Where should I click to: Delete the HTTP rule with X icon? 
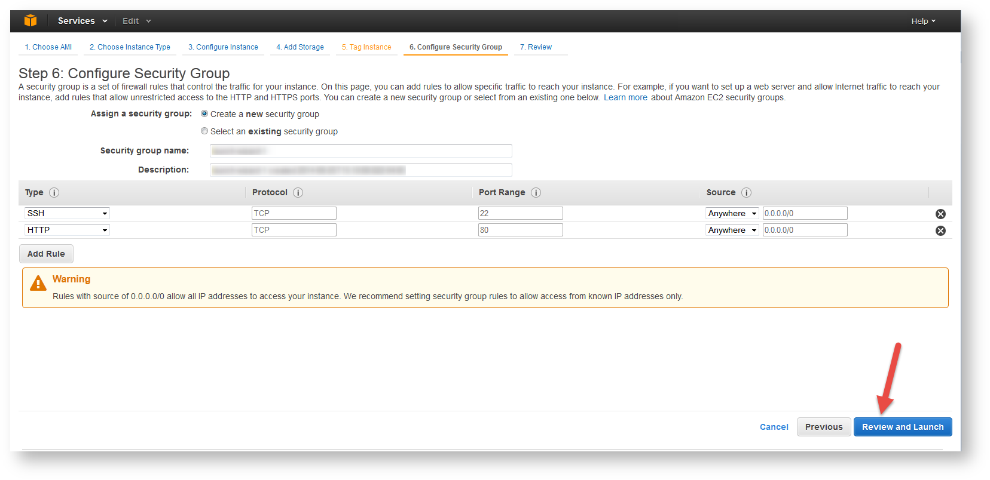pos(940,230)
